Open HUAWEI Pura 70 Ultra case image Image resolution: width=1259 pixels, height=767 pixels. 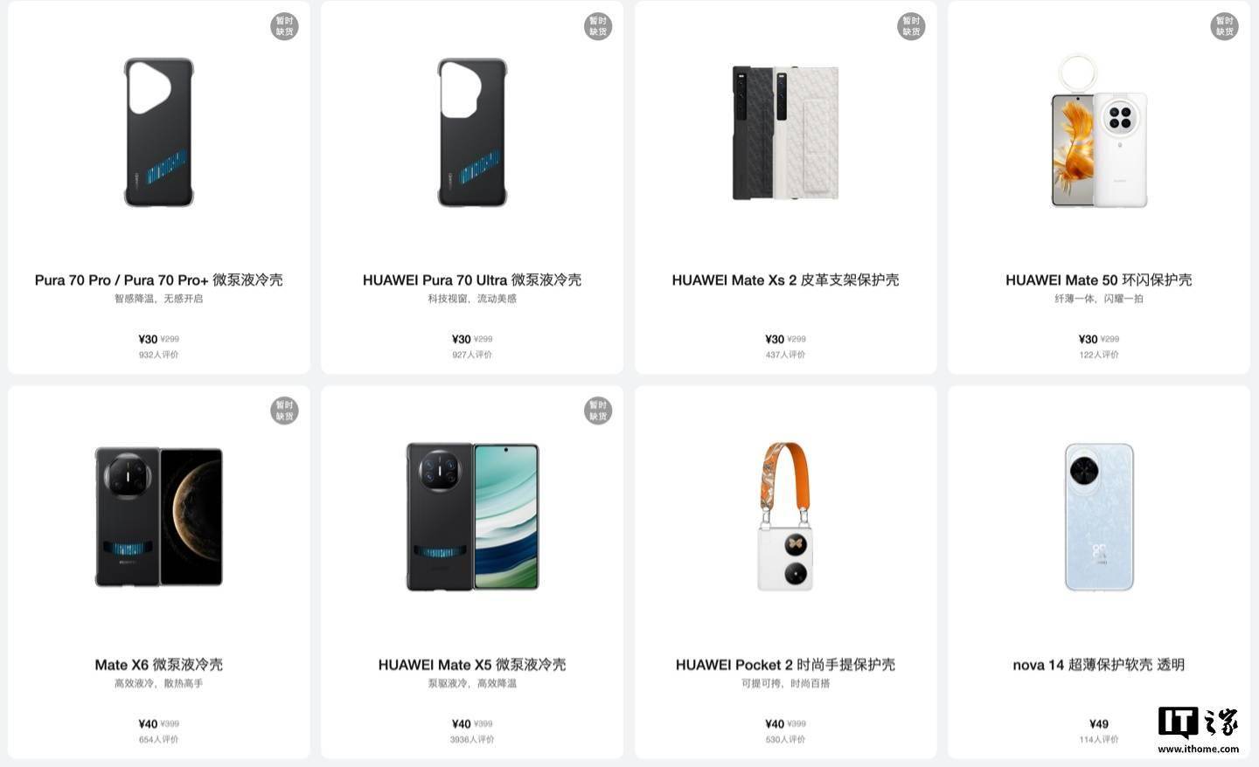(x=472, y=132)
